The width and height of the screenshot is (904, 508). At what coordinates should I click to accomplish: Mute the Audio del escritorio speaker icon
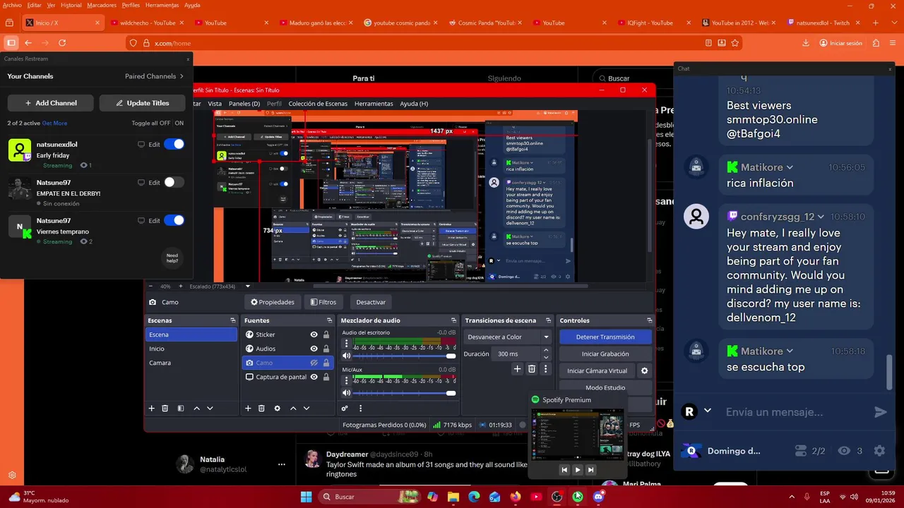[346, 356]
